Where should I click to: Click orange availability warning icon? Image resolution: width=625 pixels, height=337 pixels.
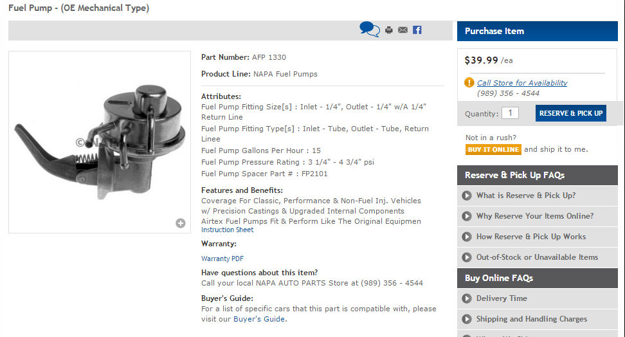point(469,82)
